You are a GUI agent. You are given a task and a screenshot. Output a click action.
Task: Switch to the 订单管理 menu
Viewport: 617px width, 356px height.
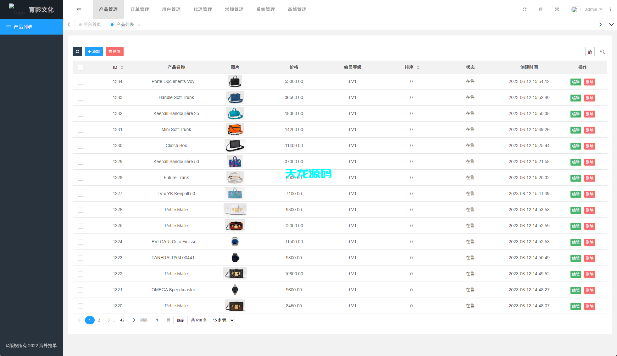[140, 9]
